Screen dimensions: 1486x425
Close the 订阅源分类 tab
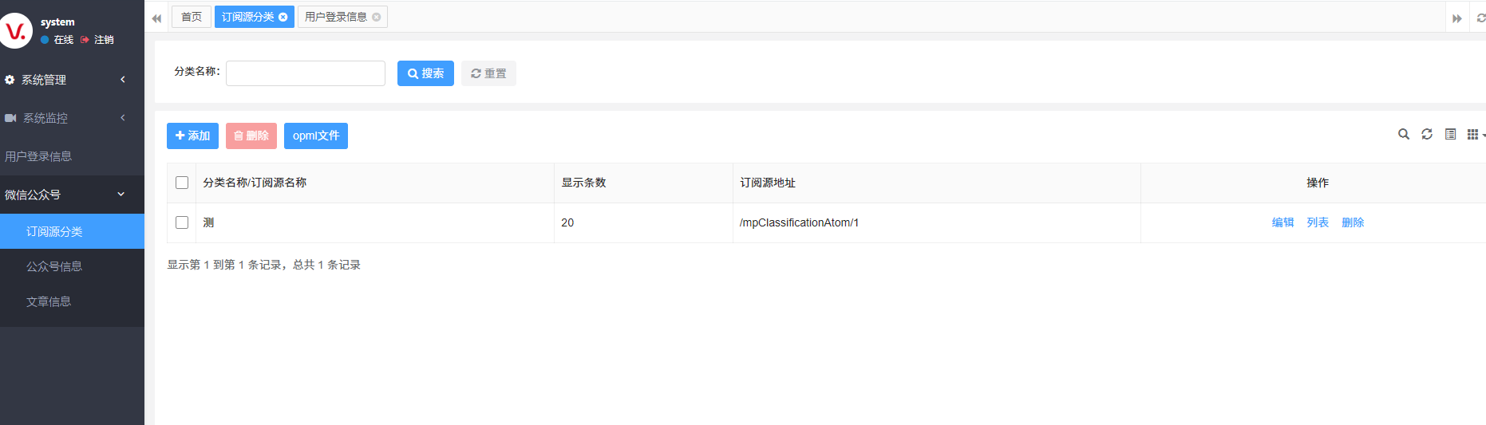pyautogui.click(x=283, y=18)
